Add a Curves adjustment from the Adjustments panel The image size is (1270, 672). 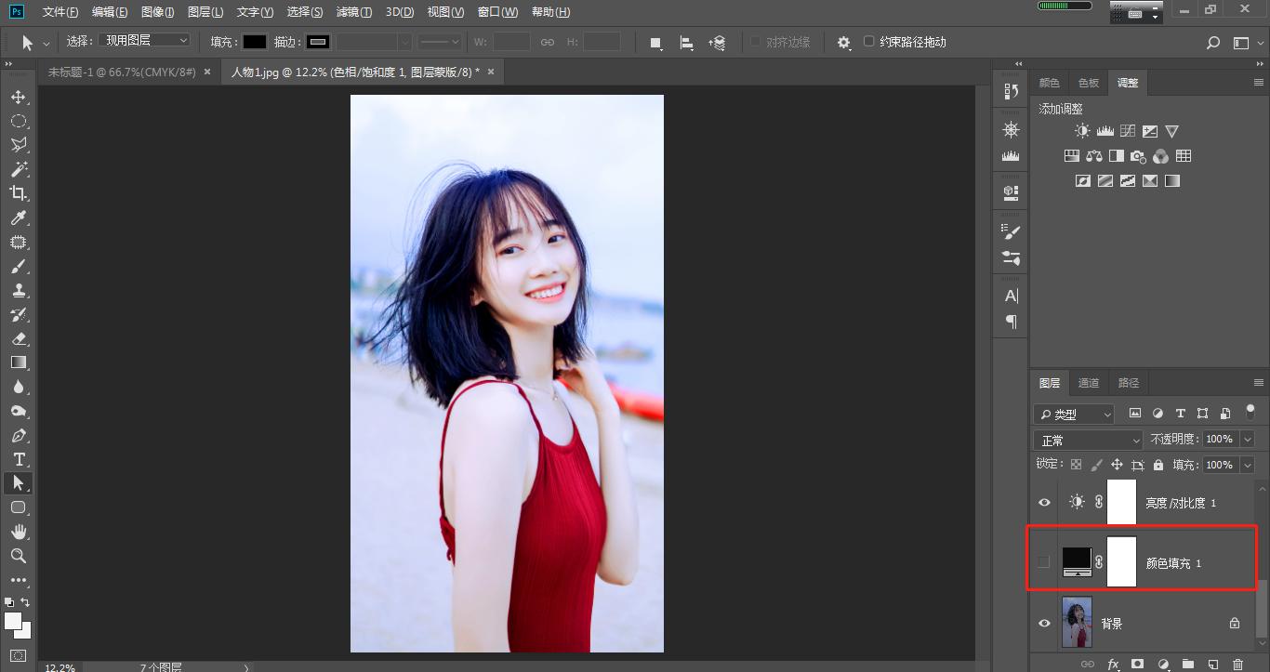click(1126, 131)
